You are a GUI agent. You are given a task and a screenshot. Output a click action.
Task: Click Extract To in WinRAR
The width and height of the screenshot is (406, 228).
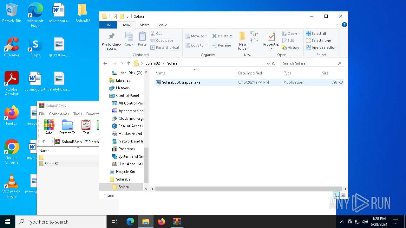[67, 127]
